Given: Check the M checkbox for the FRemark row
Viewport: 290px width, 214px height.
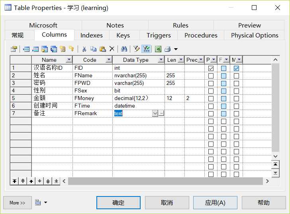Looking at the screenshot, I should [x=236, y=114].
